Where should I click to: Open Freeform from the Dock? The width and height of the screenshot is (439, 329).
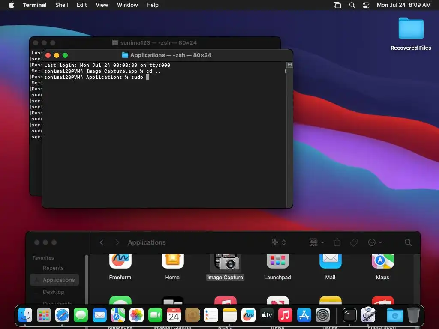pos(248,315)
